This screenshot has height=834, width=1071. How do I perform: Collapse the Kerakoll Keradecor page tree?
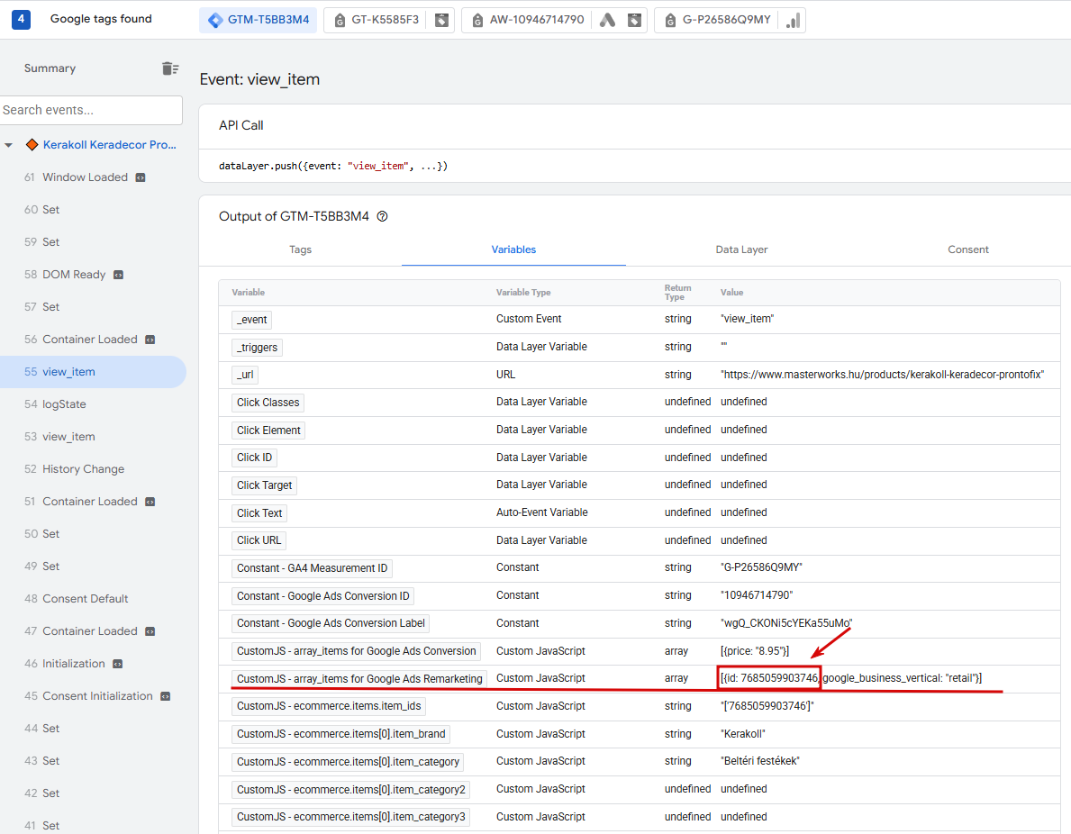pyautogui.click(x=9, y=145)
